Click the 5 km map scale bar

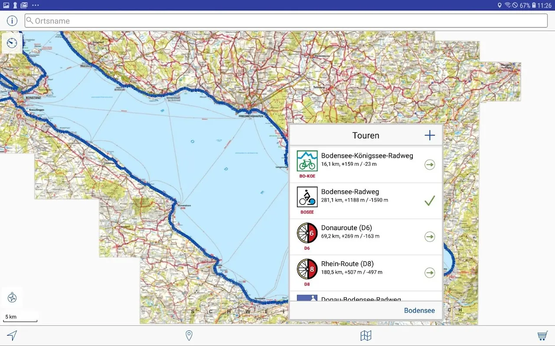click(20, 318)
